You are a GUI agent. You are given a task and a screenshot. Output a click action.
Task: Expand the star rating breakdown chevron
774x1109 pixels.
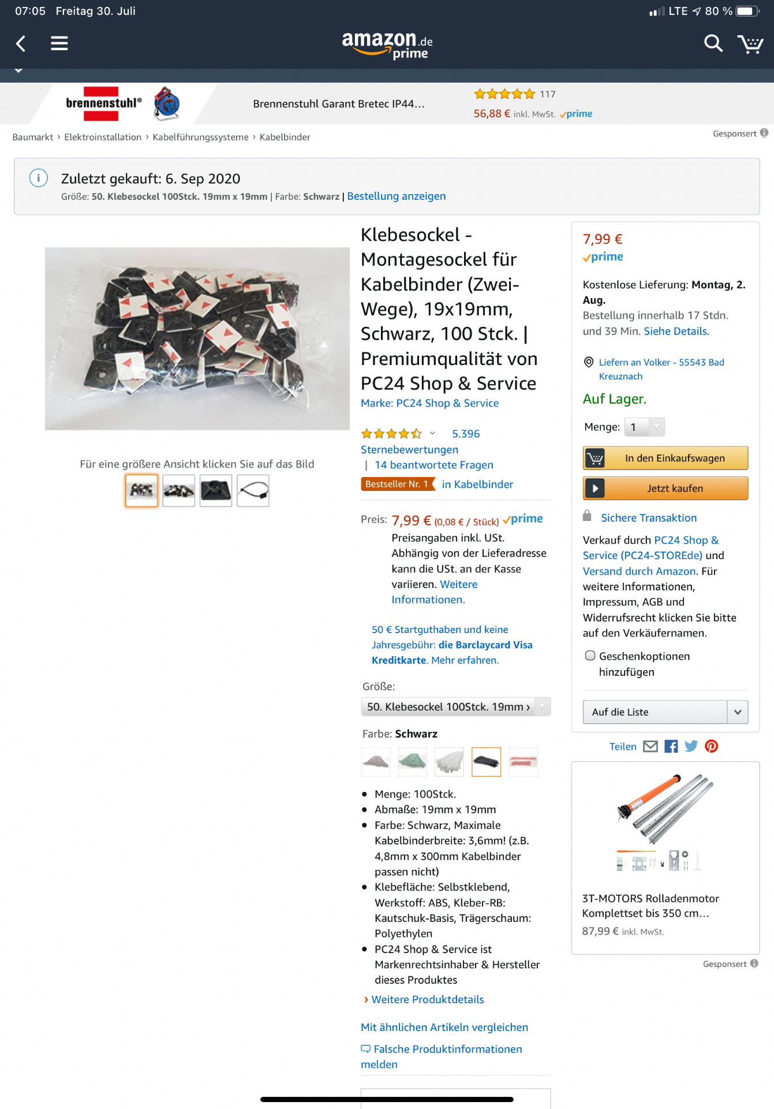pos(432,433)
